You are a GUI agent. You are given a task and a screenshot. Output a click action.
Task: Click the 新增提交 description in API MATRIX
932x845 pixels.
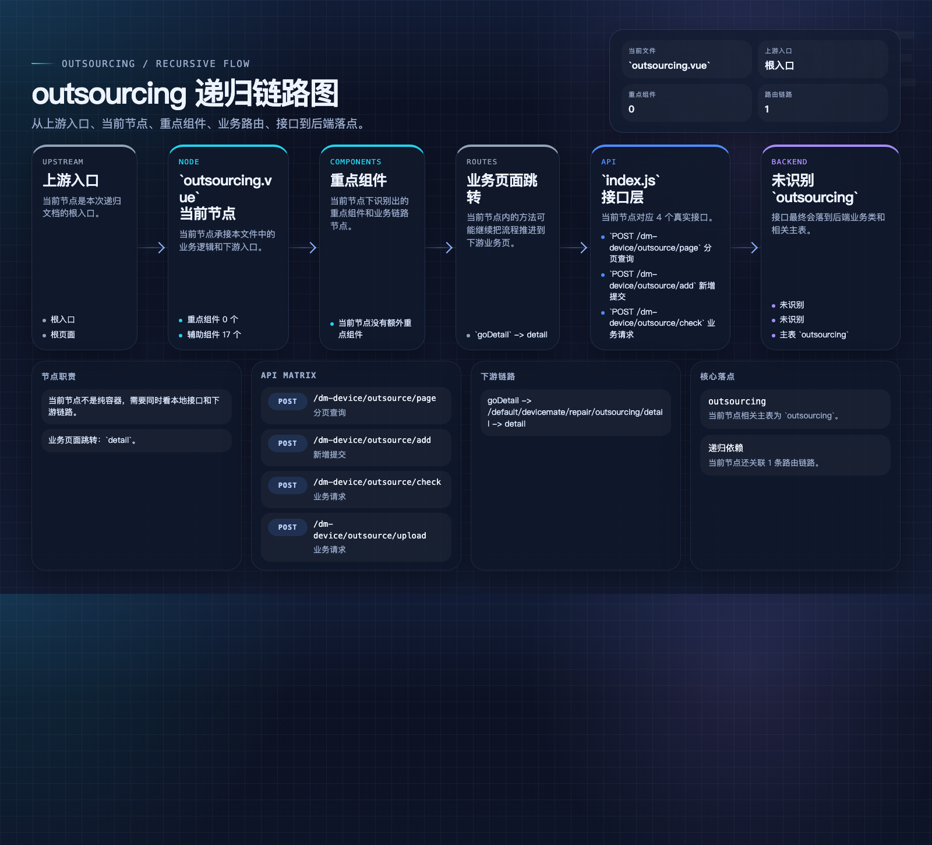[330, 455]
